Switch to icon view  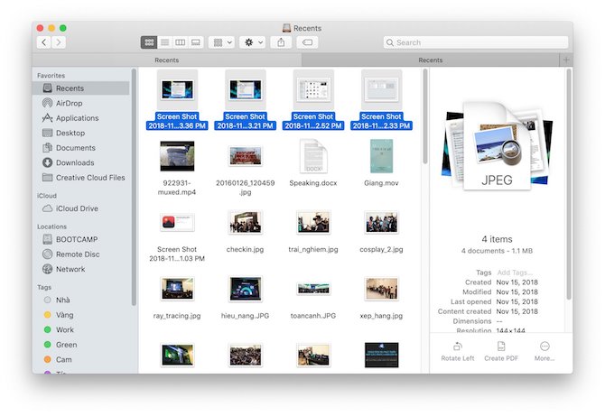149,42
